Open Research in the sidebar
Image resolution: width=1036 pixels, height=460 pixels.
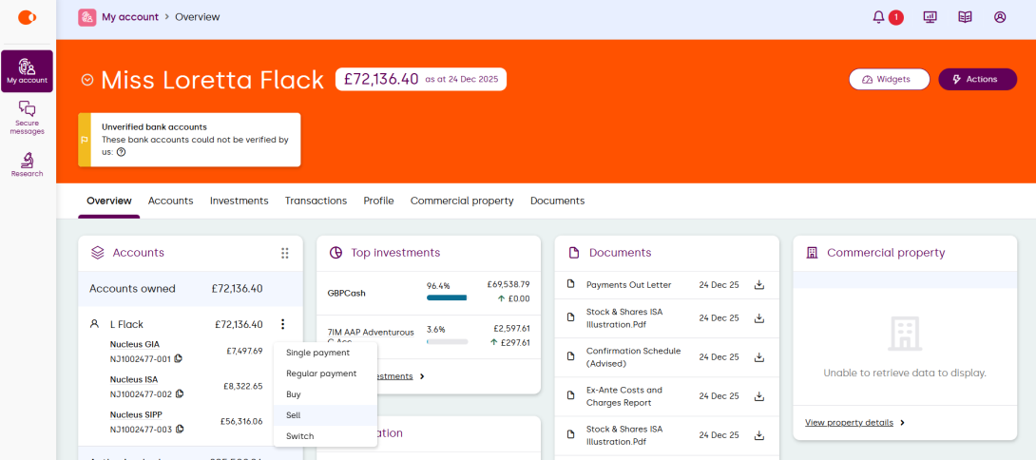pos(27,164)
